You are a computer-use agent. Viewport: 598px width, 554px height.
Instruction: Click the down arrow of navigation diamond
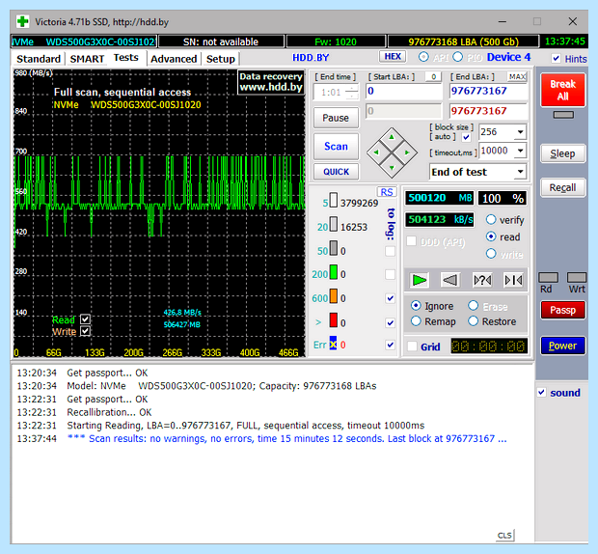392,168
